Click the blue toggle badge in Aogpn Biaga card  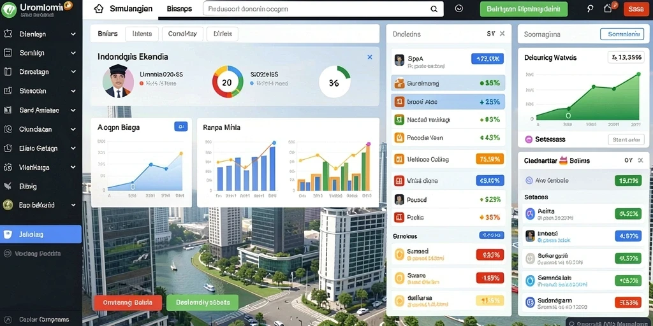pyautogui.click(x=180, y=127)
